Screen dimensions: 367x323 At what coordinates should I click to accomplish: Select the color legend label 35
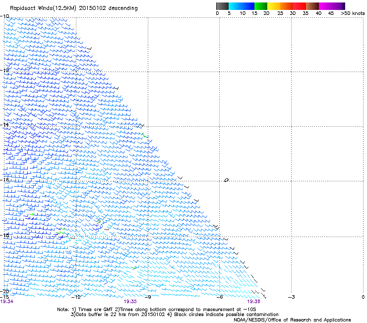click(306, 13)
